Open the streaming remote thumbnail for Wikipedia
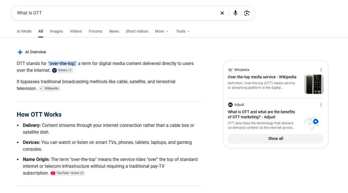Screen dimensions: 348x193 (x=314, y=84)
